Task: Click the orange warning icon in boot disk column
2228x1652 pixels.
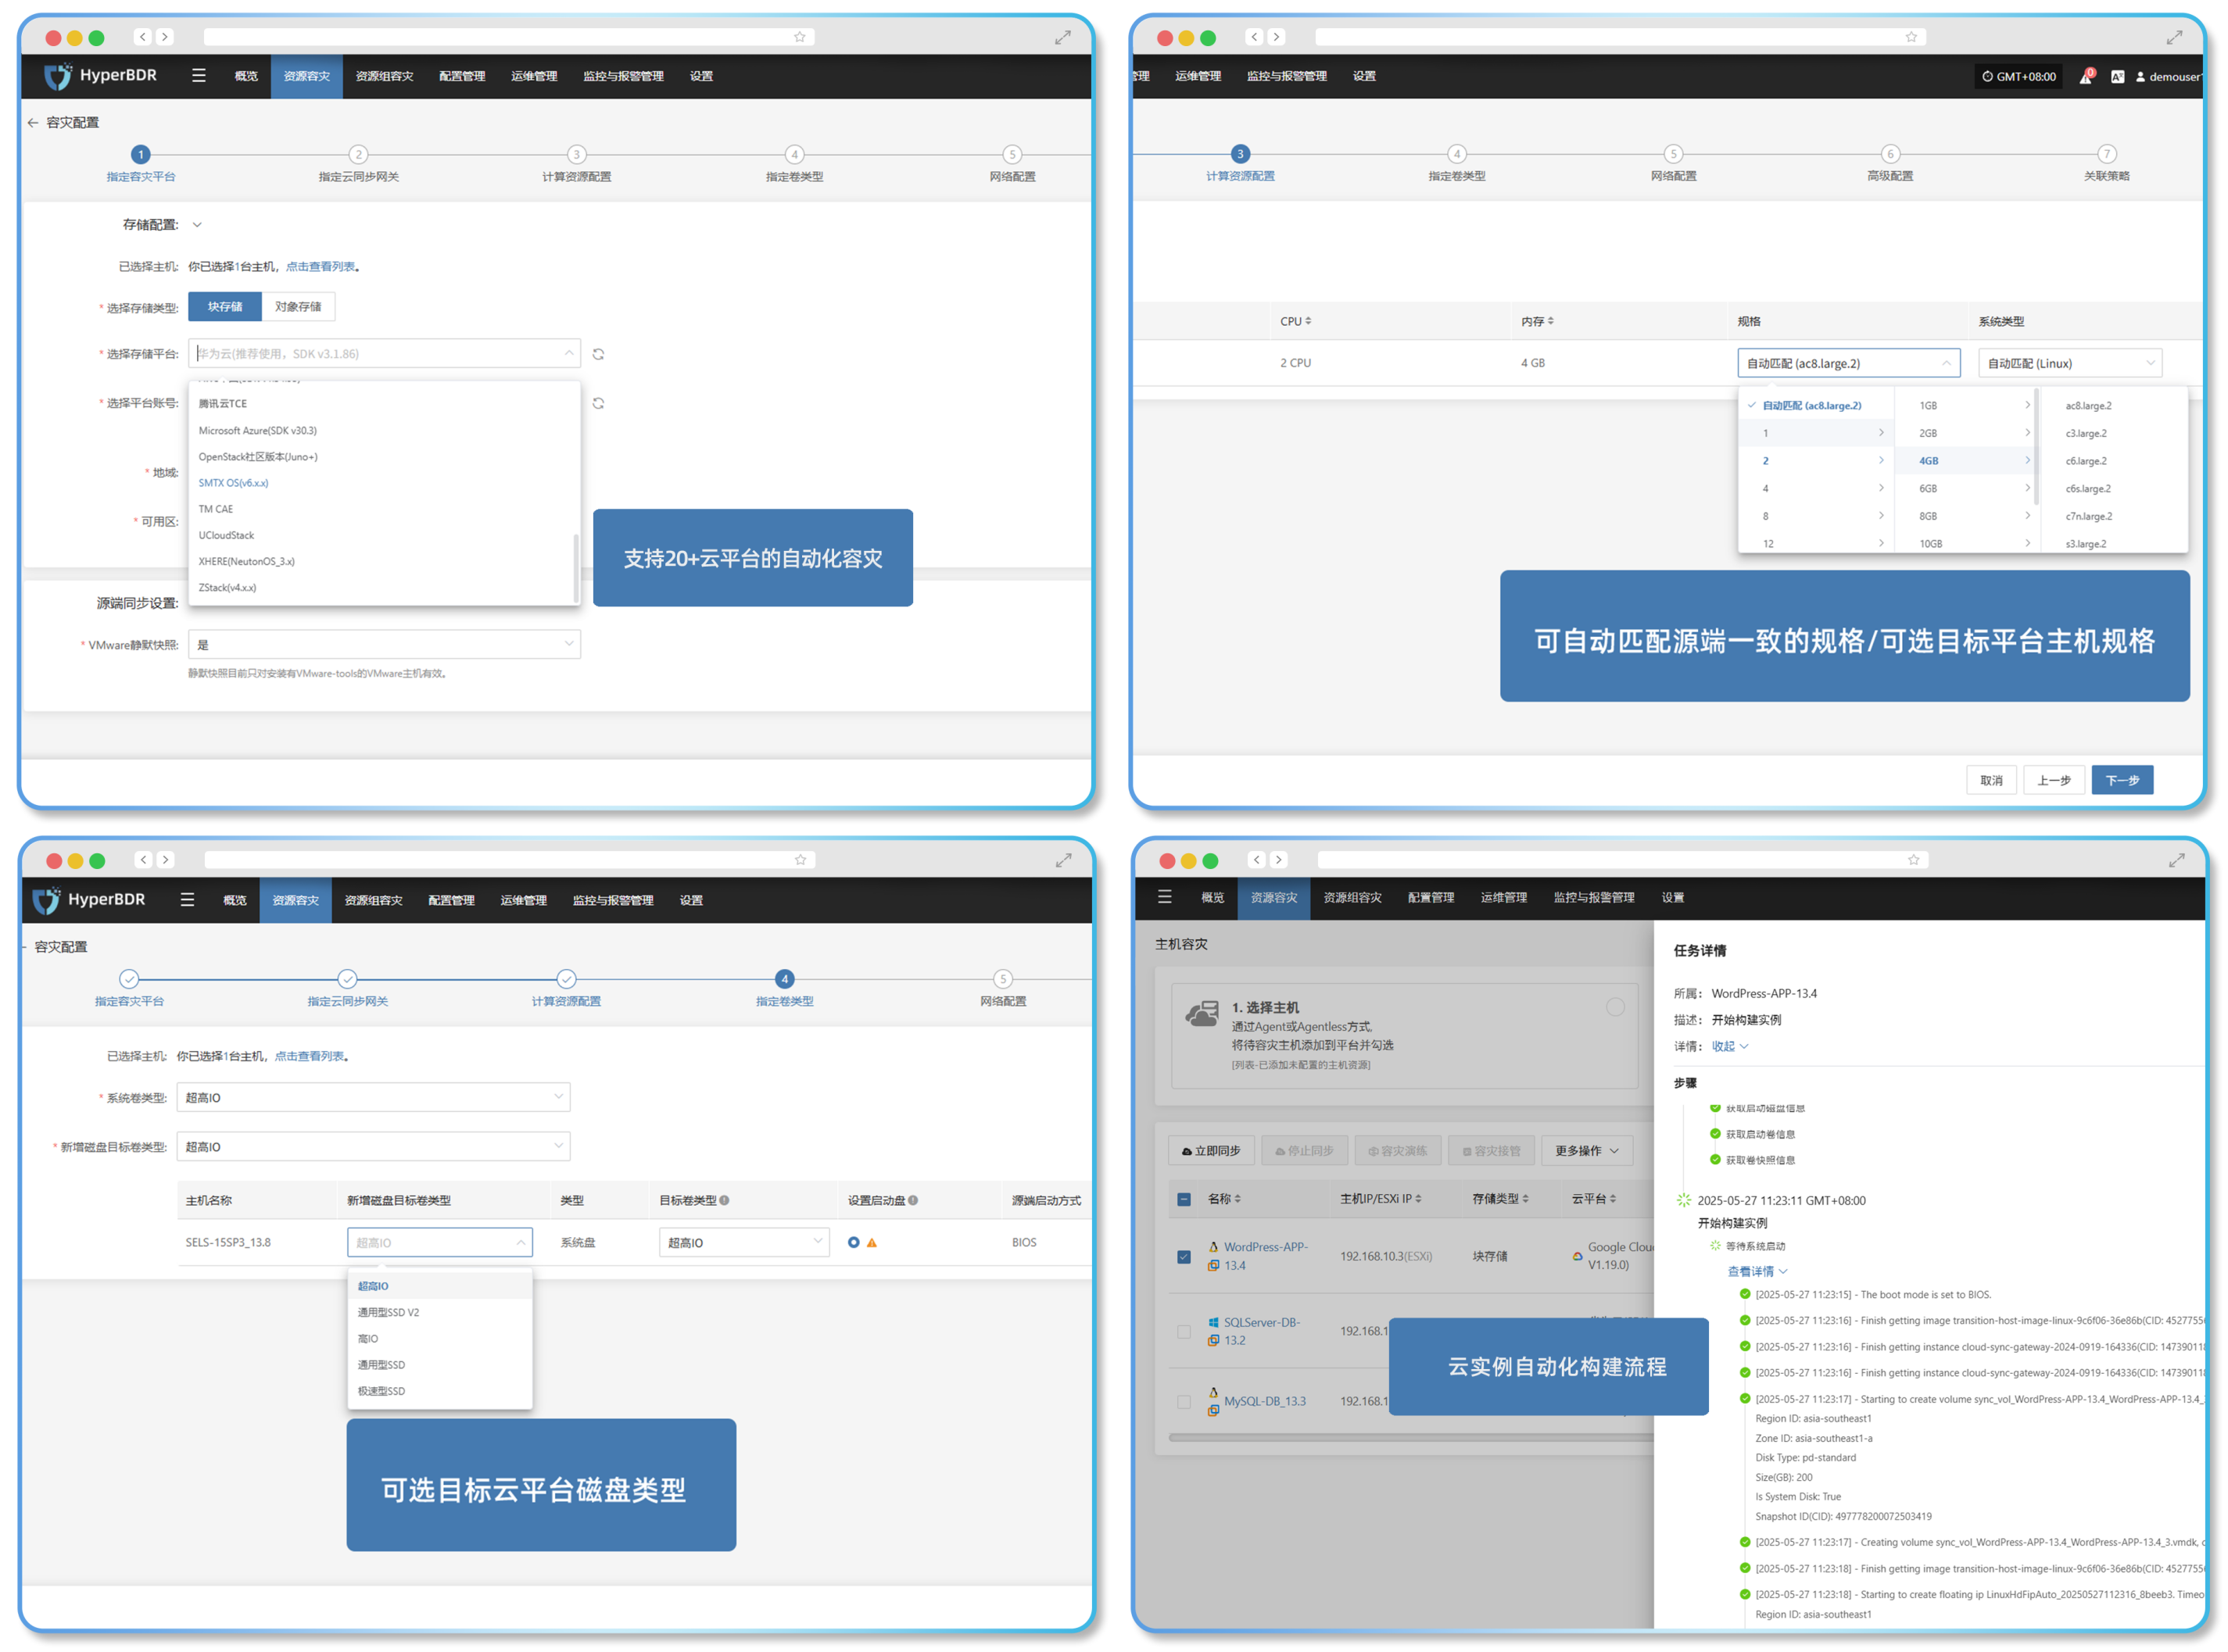Action: [872, 1243]
